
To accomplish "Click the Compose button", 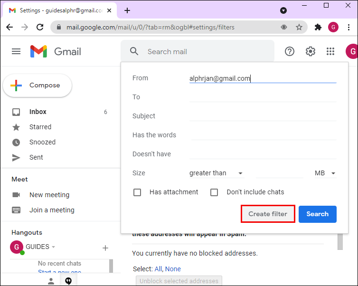I will (38, 86).
